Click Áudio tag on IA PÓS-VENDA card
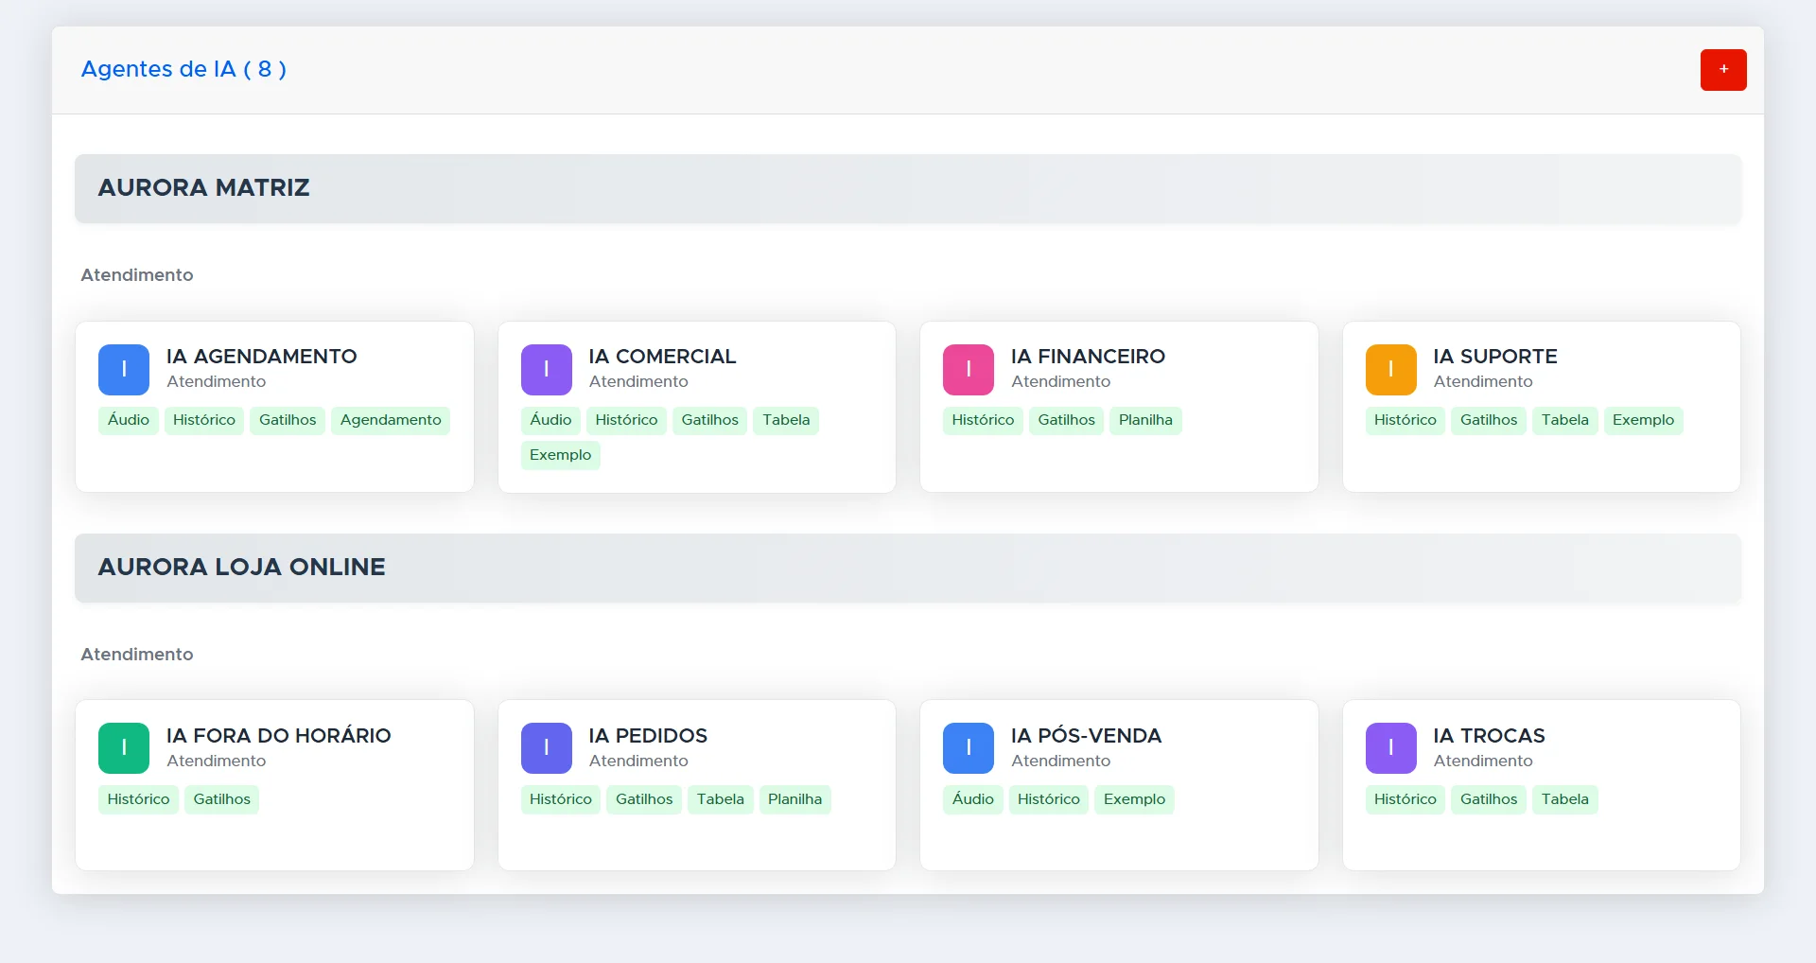This screenshot has width=1816, height=963. [972, 799]
